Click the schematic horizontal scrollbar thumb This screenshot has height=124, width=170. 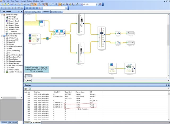[82, 78]
